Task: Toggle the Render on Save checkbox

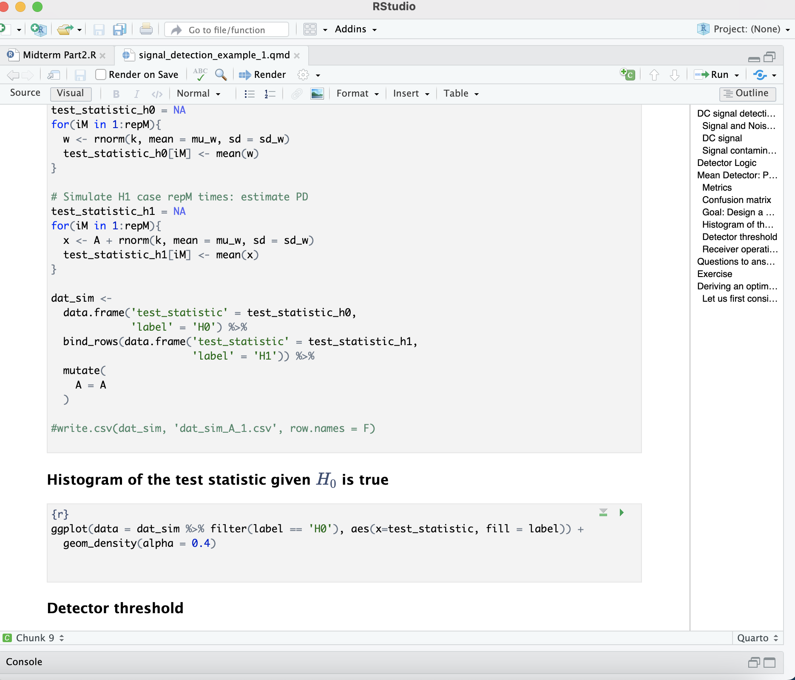Action: pyautogui.click(x=101, y=74)
